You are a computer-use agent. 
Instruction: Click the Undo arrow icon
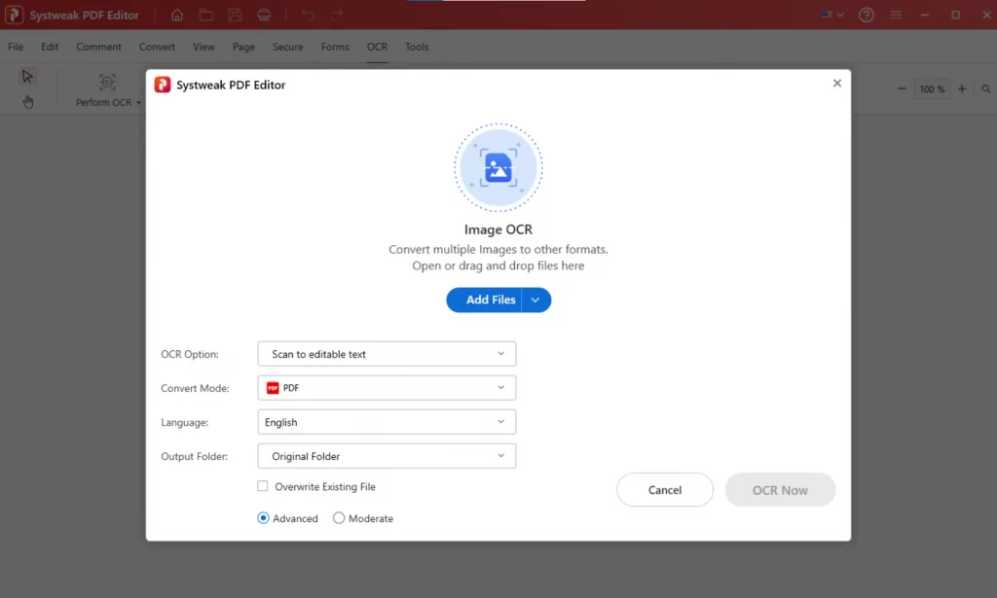coord(308,16)
